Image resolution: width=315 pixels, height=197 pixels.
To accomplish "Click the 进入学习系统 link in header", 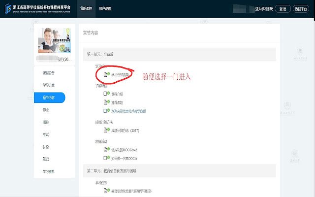I will click(x=264, y=9).
